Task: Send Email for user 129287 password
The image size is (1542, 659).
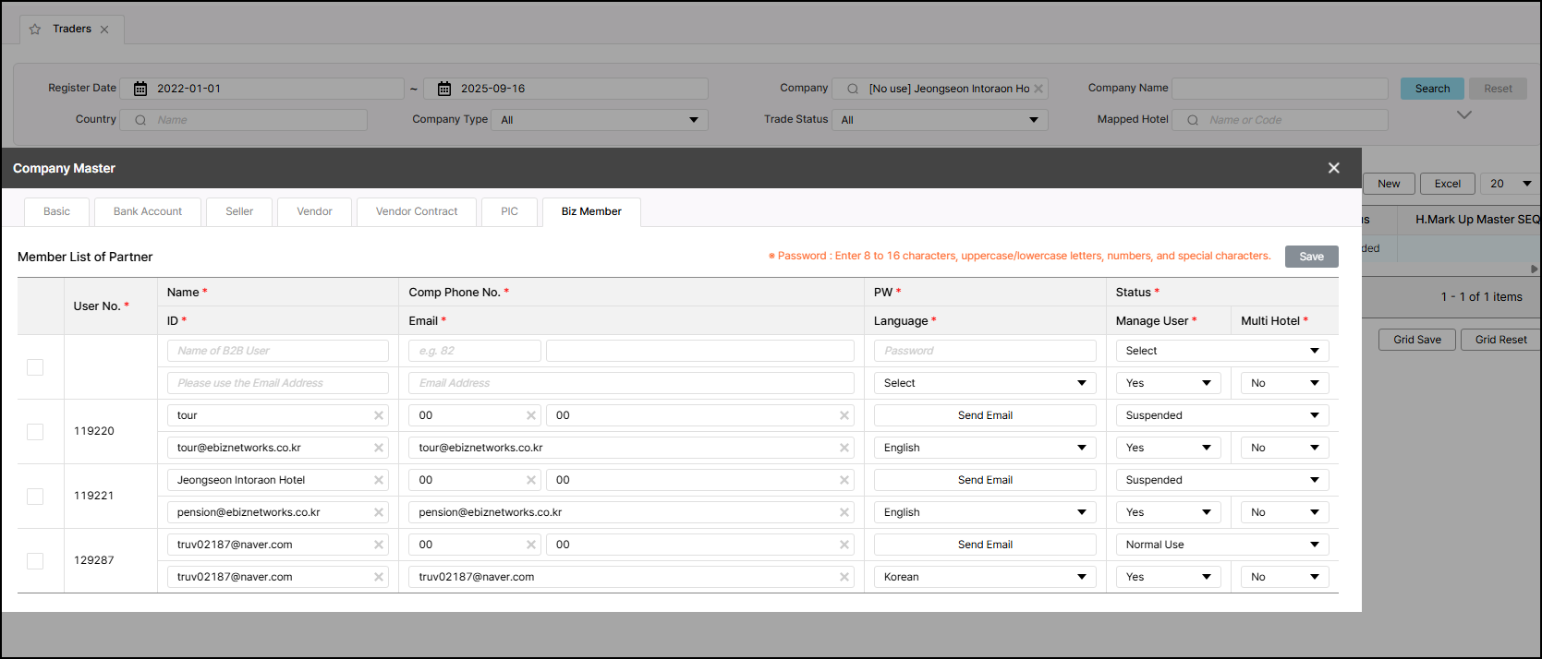Action: pos(985,545)
